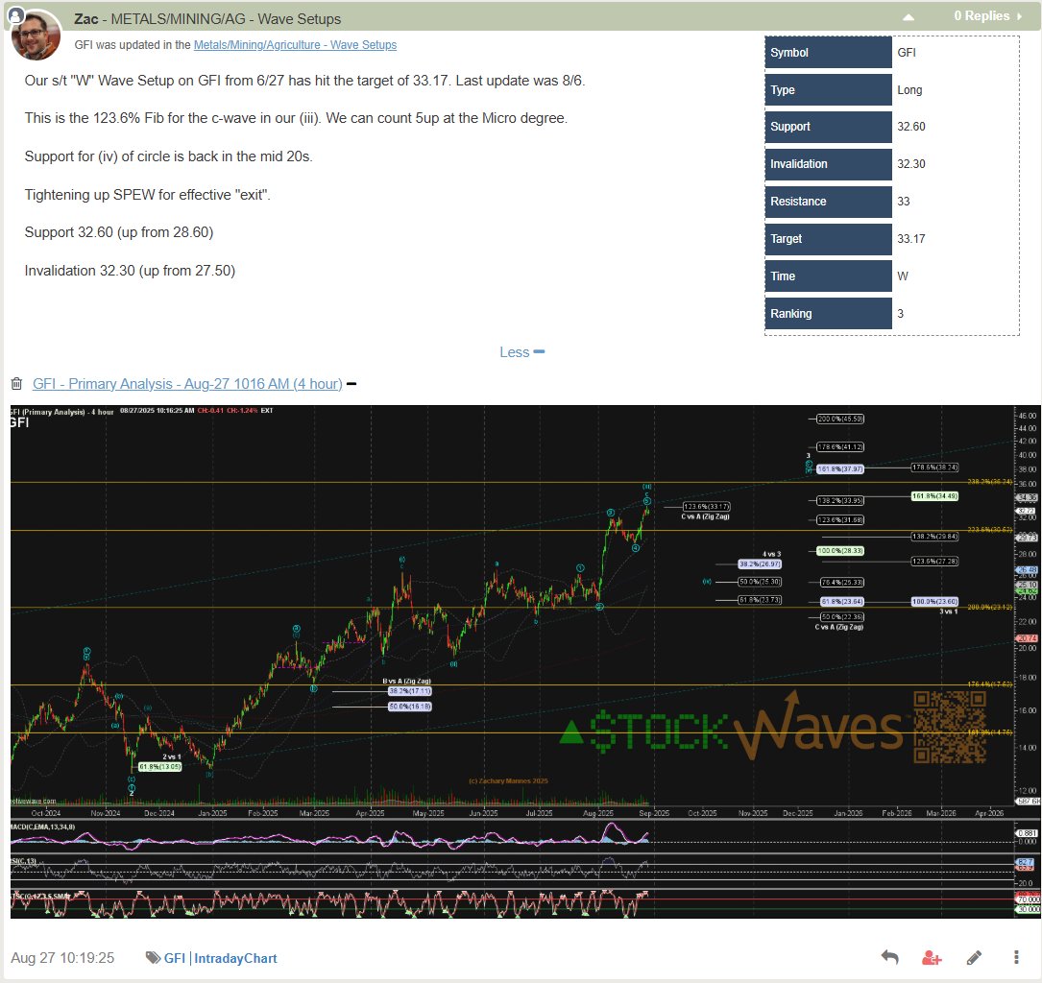Screen dimensions: 1042x983
Task: Open the three-dot more options menu
Action: (x=1016, y=957)
